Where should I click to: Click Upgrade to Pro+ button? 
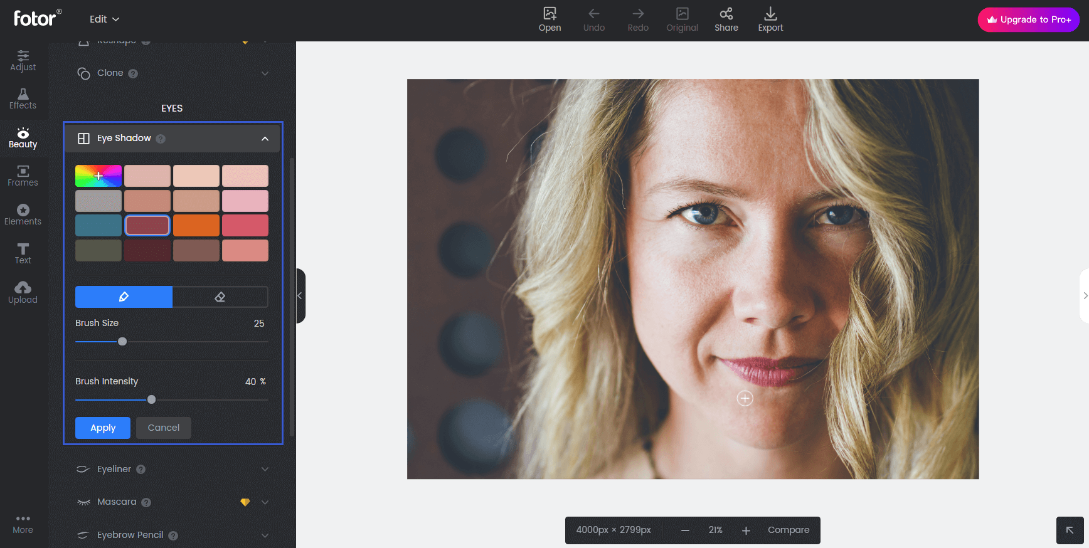(x=1029, y=19)
